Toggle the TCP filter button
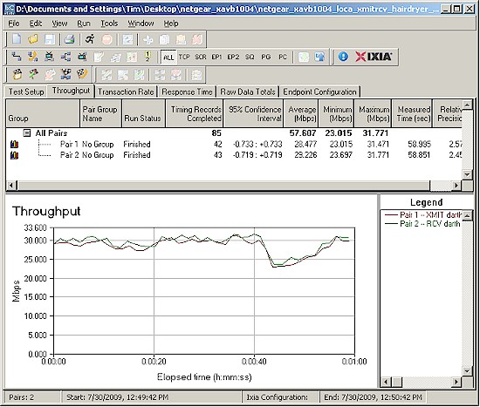 click(184, 57)
